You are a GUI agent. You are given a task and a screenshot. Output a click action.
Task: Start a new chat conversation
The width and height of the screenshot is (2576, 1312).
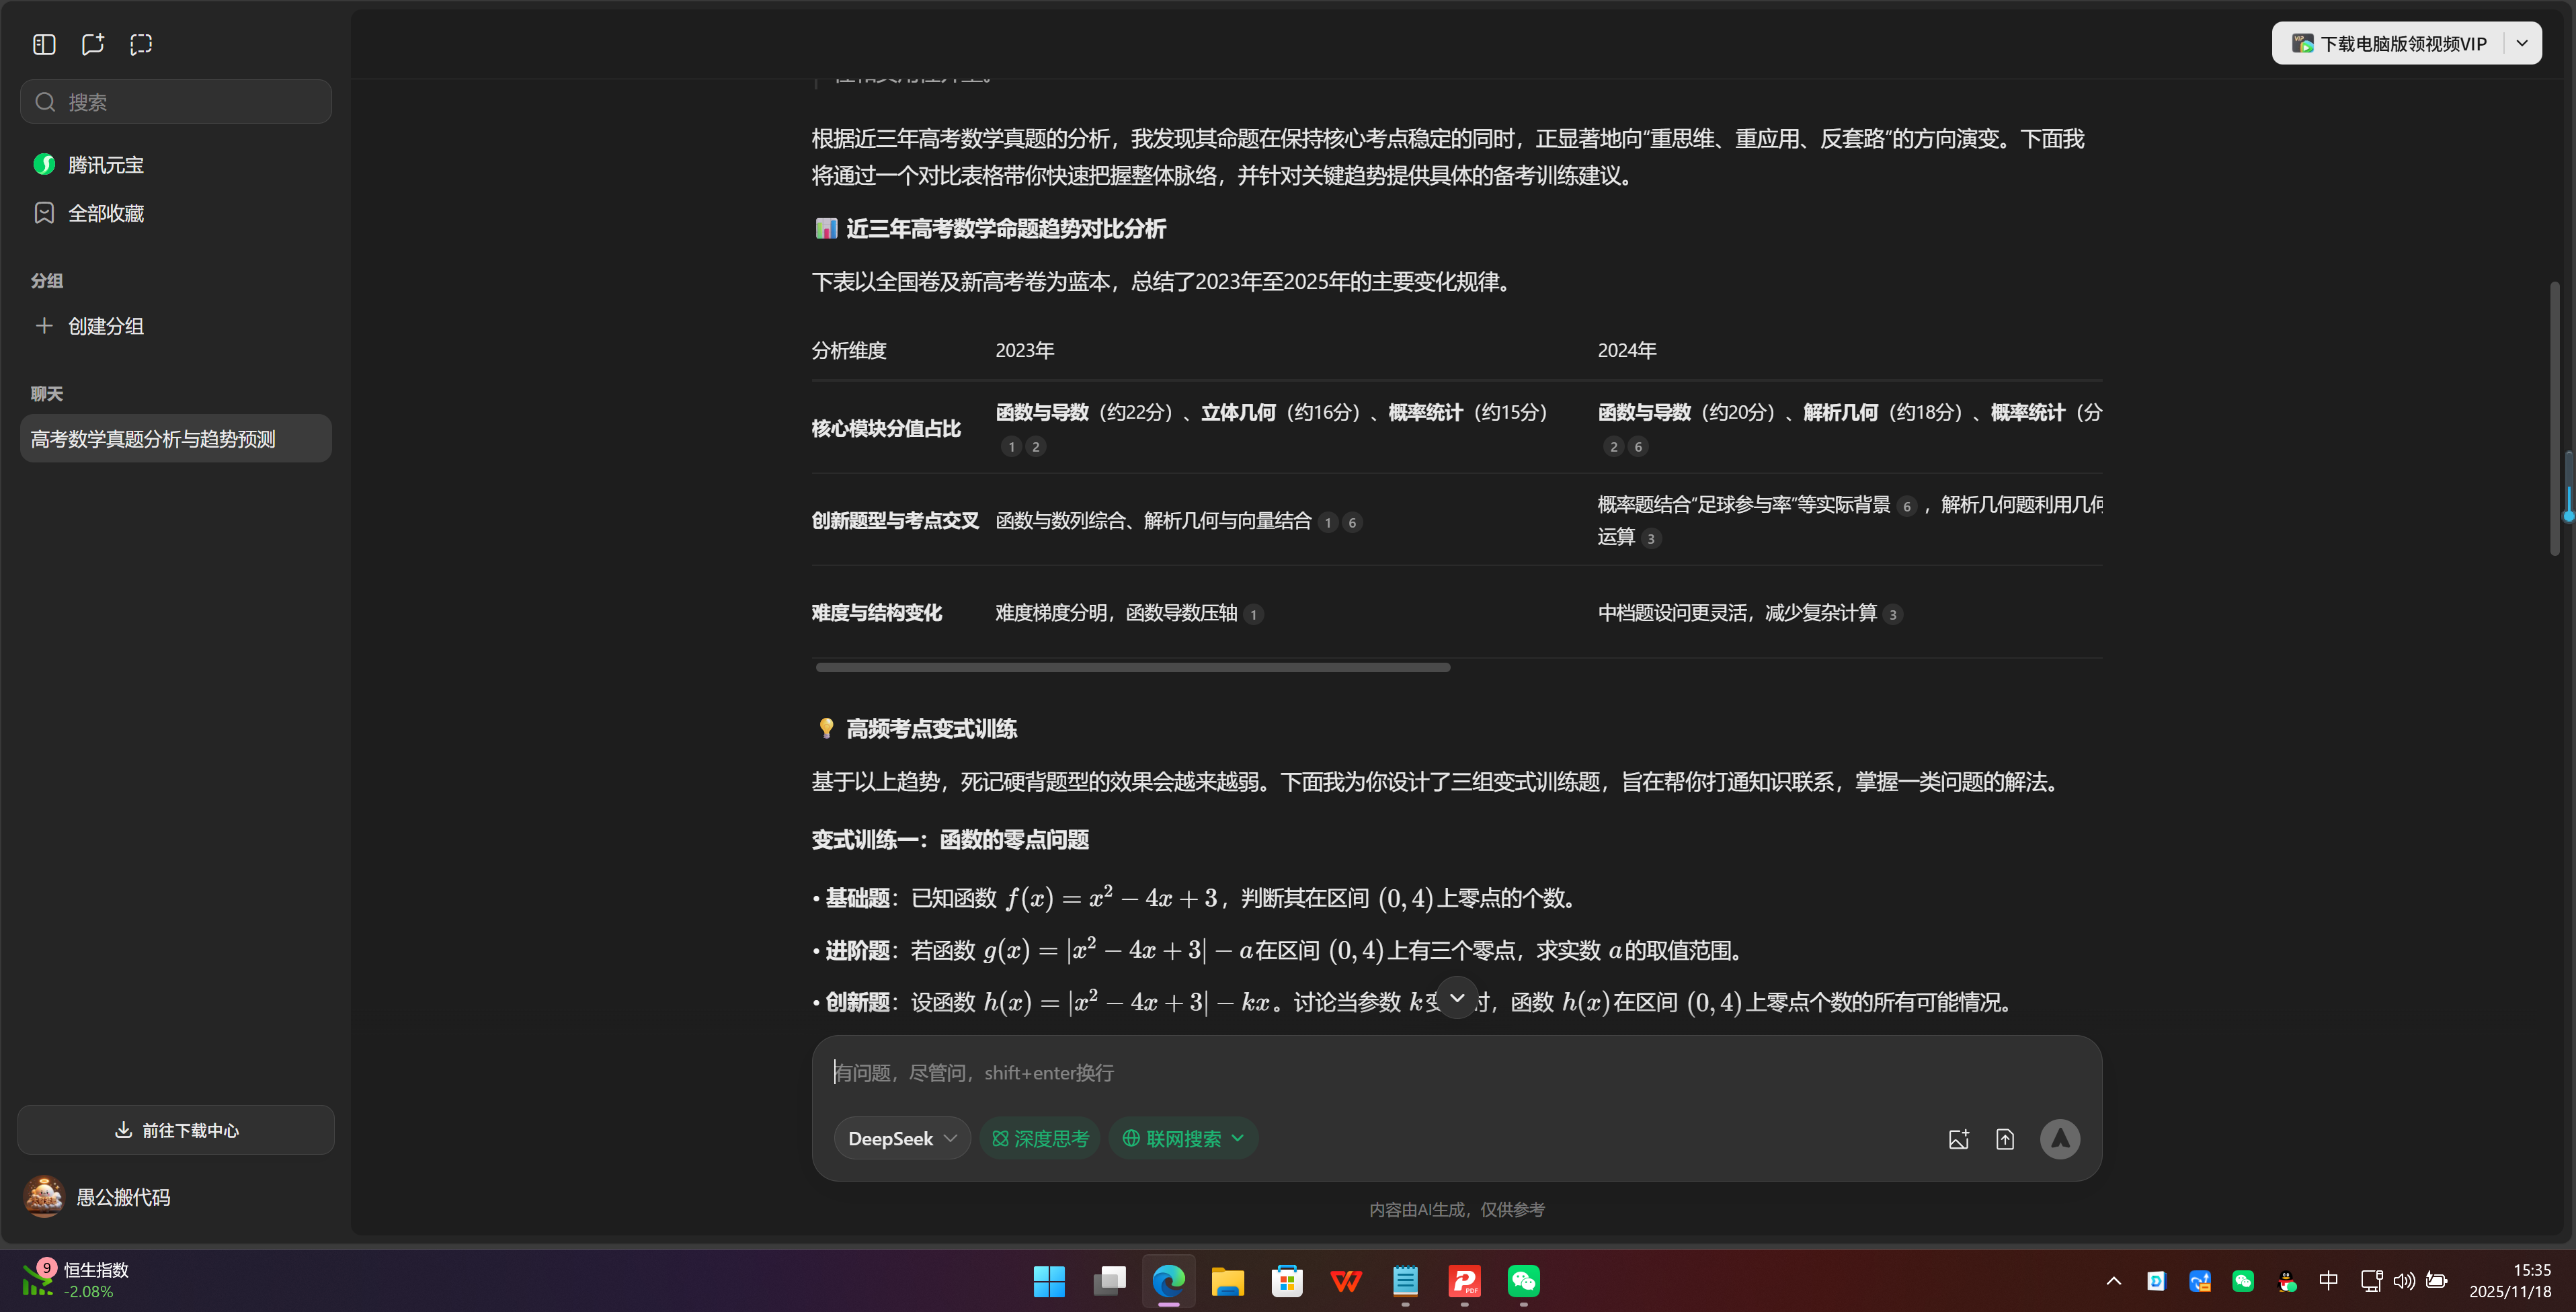click(x=92, y=44)
